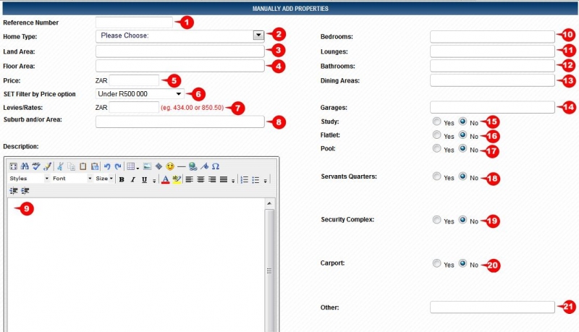Align text left
The width and height of the screenshot is (579, 332).
(x=189, y=179)
